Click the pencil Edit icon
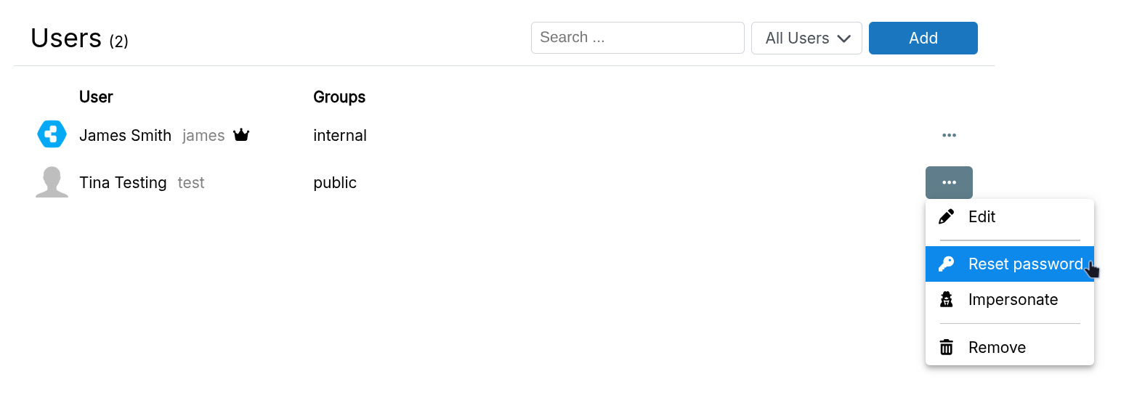This screenshot has height=411, width=1121. (946, 217)
